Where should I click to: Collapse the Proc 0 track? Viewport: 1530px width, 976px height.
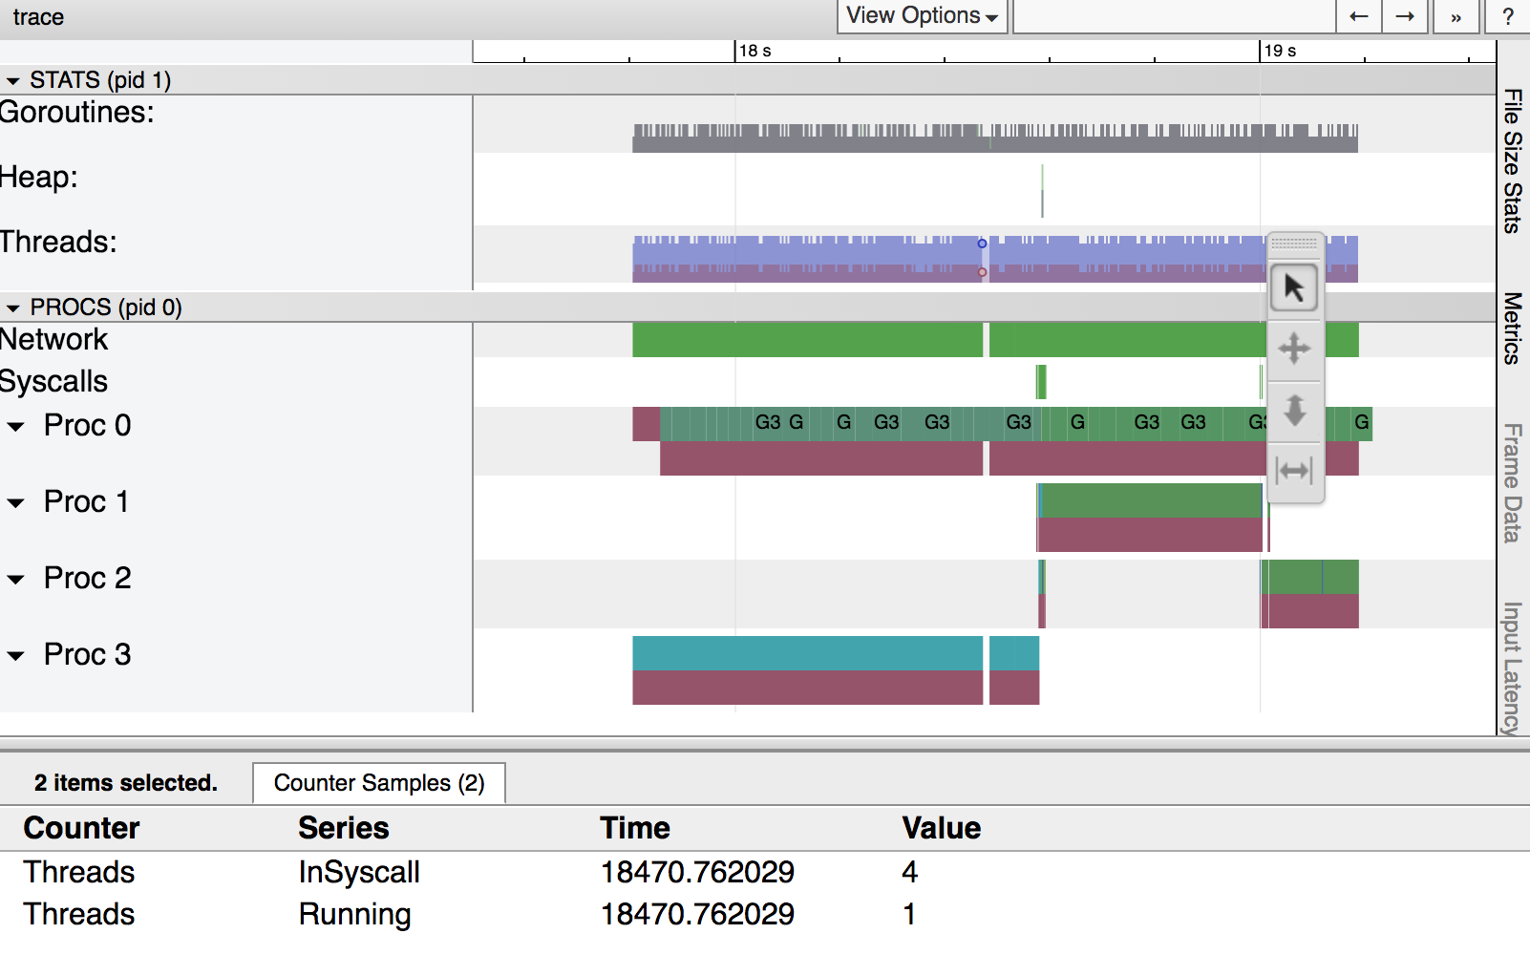[x=16, y=426]
